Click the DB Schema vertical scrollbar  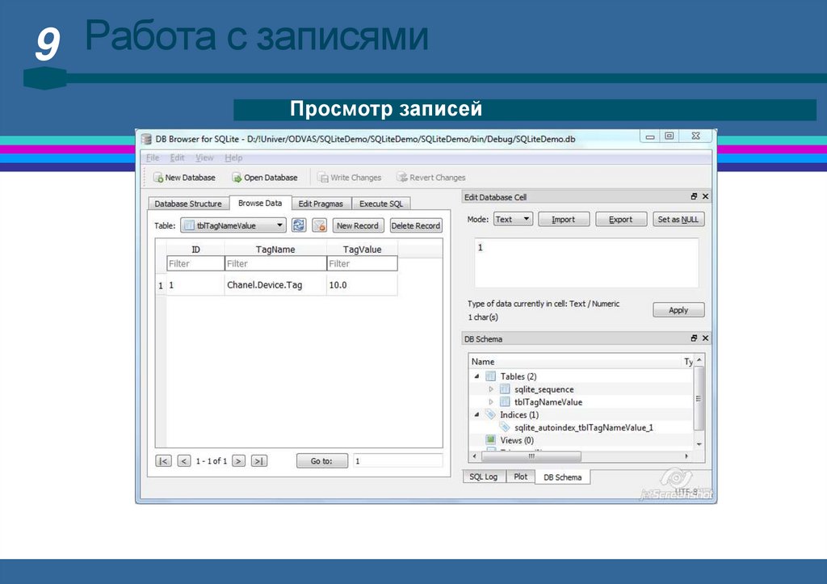pos(699,404)
